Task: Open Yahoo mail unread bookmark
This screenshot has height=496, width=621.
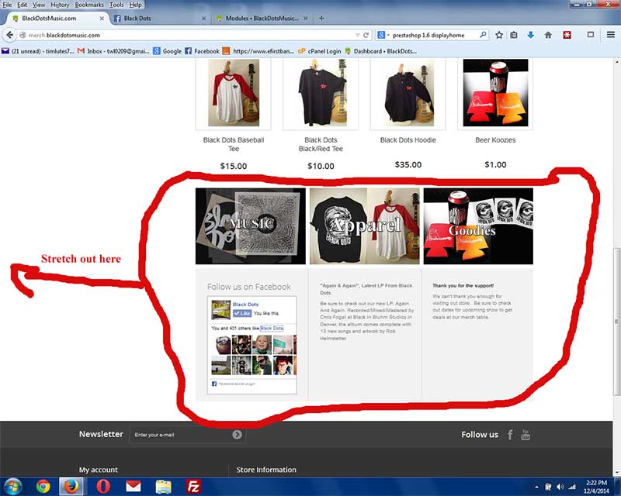Action: point(38,51)
